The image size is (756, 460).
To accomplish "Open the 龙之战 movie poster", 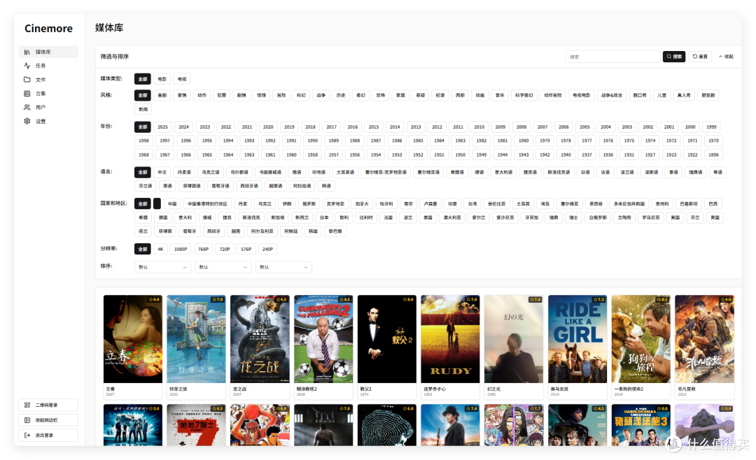I will click(260, 339).
